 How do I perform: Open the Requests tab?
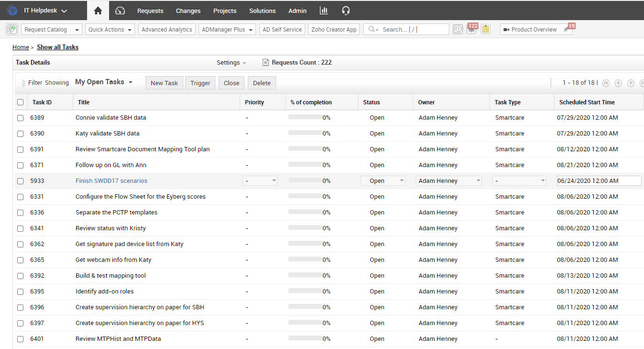click(150, 11)
